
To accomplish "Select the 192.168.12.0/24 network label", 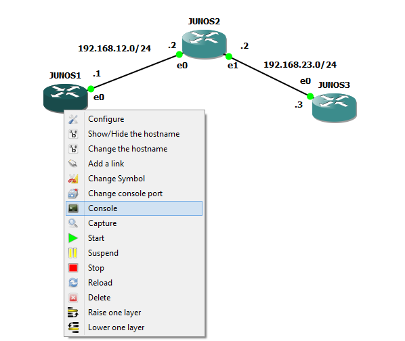I will click(114, 49).
